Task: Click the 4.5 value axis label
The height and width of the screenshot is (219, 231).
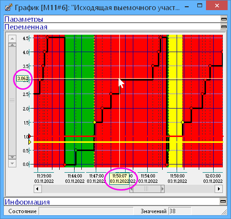Action: (x=26, y=39)
